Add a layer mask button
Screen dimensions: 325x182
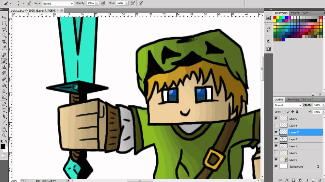pyautogui.click(x=294, y=180)
